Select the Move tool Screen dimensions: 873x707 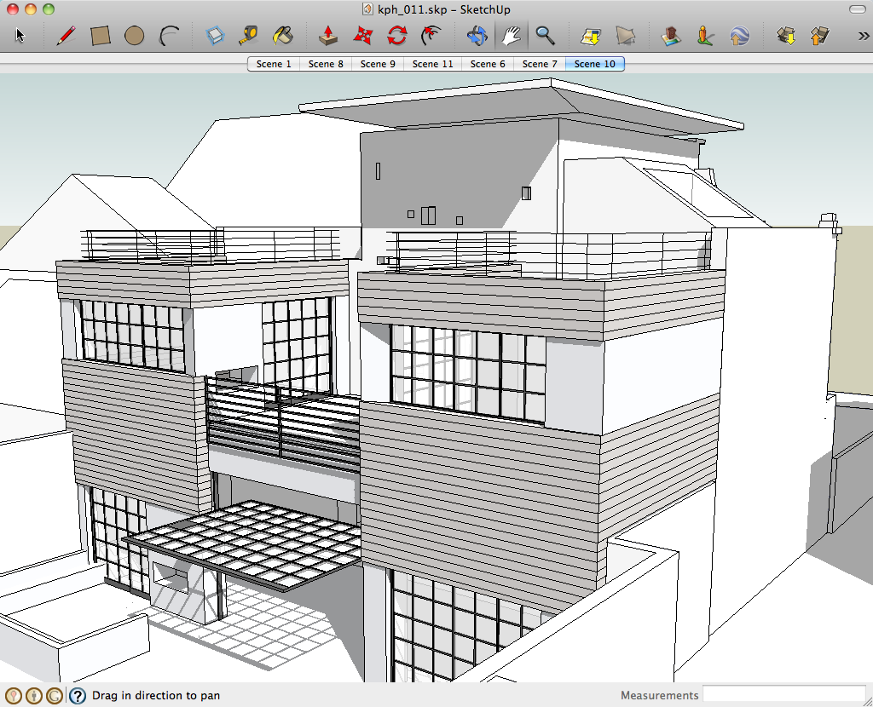[362, 36]
